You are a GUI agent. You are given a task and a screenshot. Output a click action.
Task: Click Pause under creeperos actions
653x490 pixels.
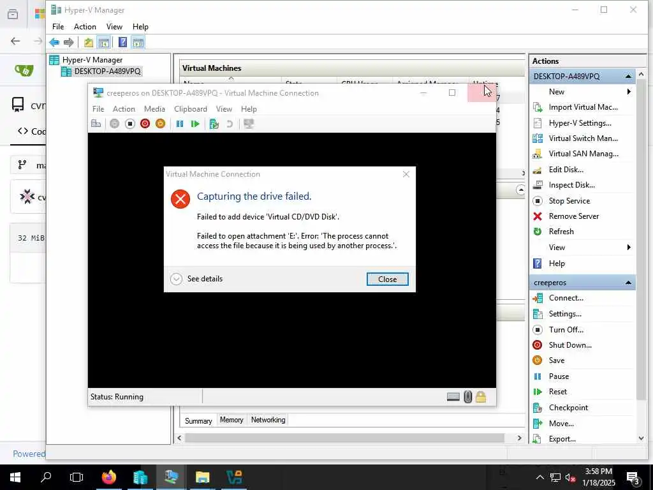[x=559, y=376]
